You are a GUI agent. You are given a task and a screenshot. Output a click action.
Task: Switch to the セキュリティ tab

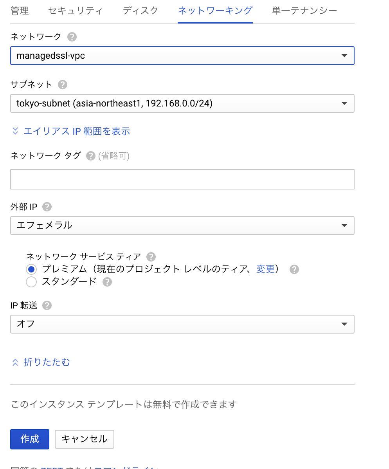coord(76,11)
